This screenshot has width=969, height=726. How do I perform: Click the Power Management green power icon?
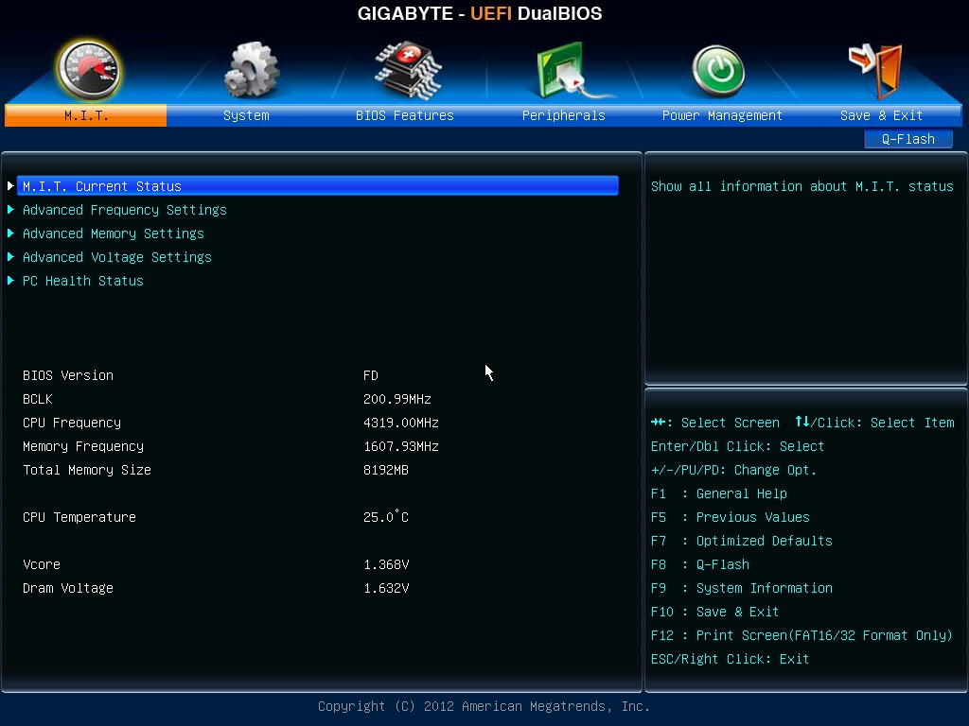tap(718, 71)
